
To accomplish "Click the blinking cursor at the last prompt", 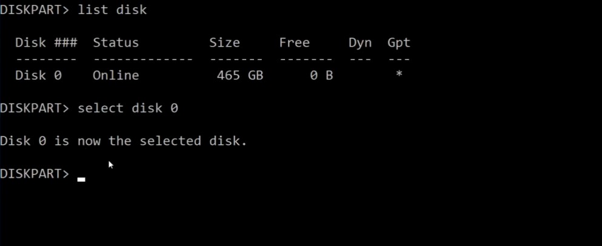I will pyautogui.click(x=81, y=179).
